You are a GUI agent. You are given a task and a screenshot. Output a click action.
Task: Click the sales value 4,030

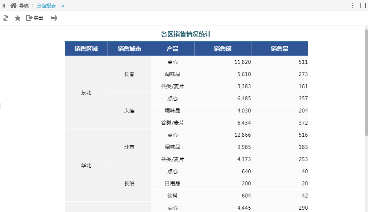pyautogui.click(x=244, y=111)
